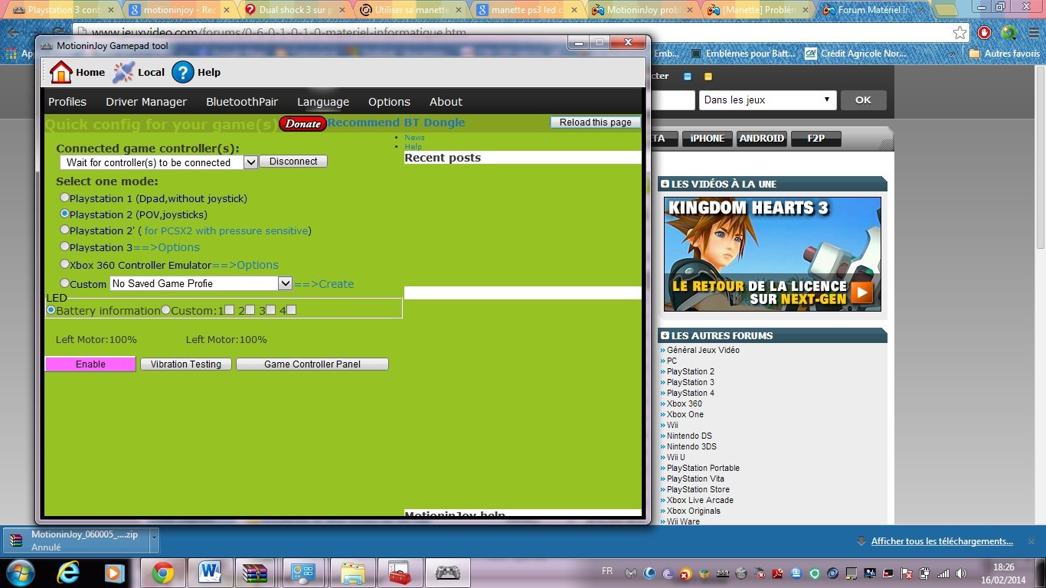Open the Windows Start menu
The image size is (1046, 588).
19,573
